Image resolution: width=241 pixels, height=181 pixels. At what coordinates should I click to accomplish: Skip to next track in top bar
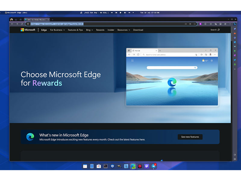click(x=125, y=13)
